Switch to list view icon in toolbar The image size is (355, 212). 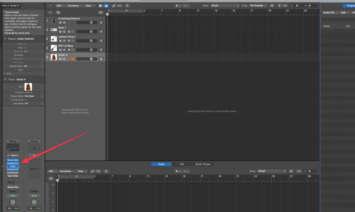point(106,6)
